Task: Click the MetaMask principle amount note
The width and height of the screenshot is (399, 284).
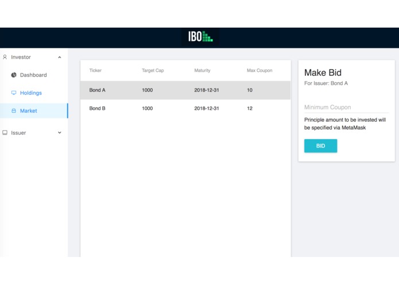Action: pos(345,124)
